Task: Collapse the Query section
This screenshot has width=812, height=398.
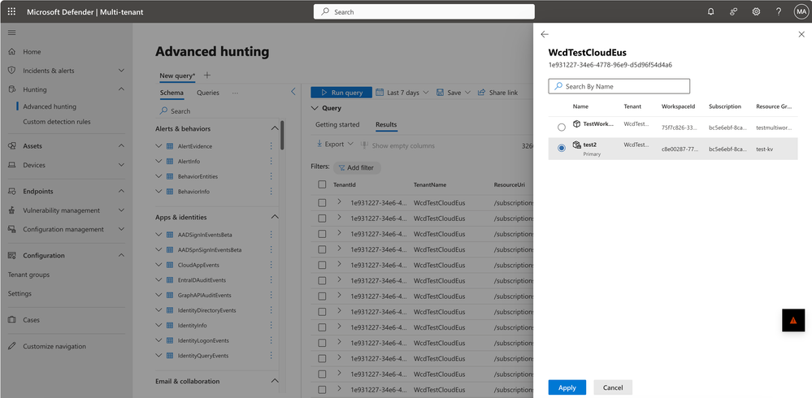Action: (315, 108)
